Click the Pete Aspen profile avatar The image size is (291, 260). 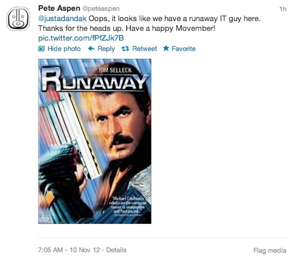[18, 19]
